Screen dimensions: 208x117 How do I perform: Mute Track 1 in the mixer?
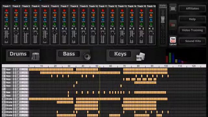click(5, 29)
